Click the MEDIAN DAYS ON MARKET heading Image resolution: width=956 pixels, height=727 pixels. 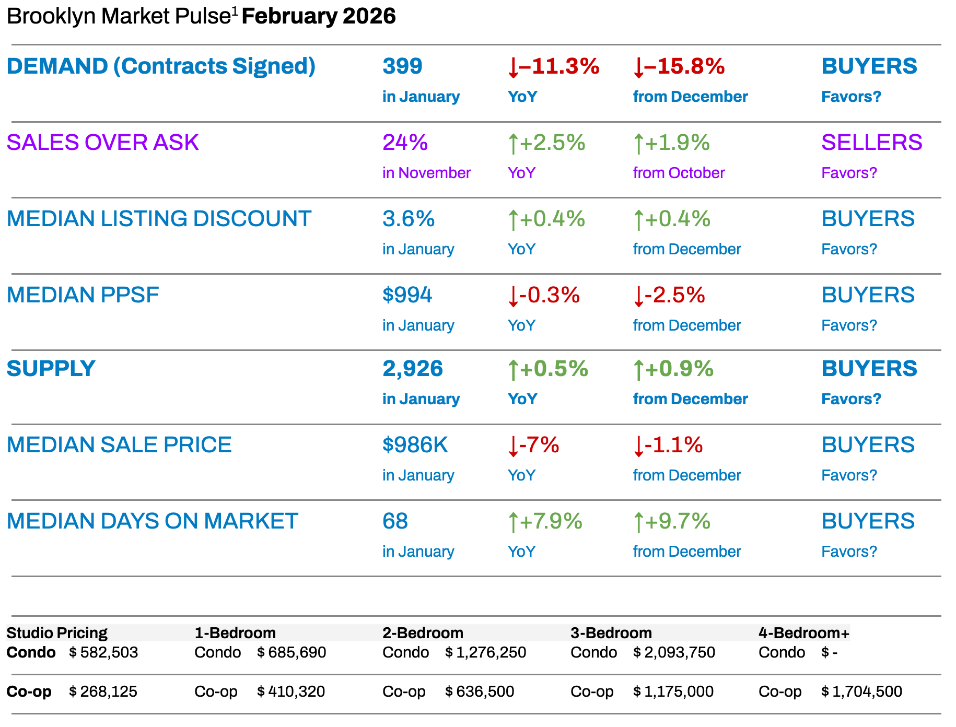[x=152, y=521]
